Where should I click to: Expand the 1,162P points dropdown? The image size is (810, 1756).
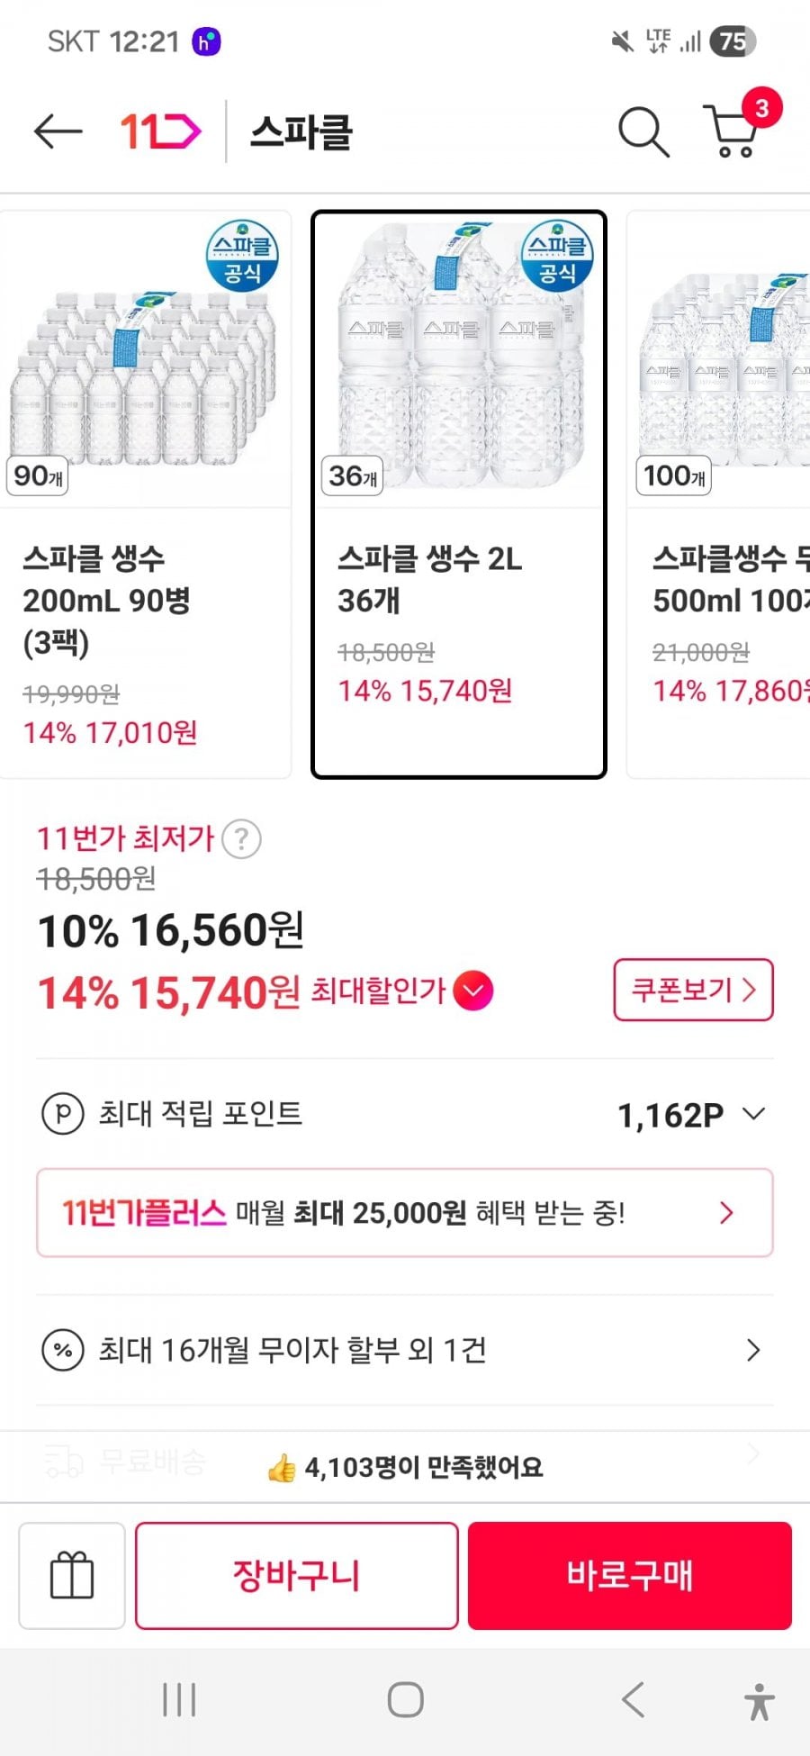point(754,1114)
